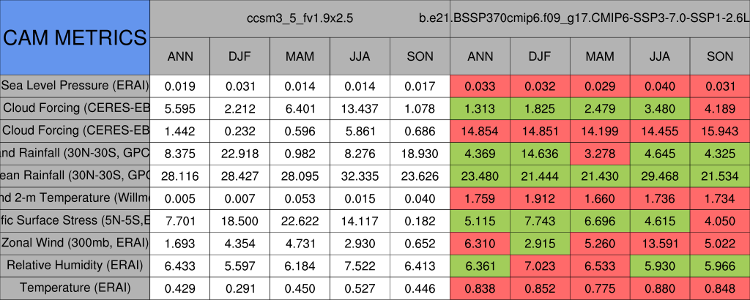Select the white cell with value 13.437
Image resolution: width=750 pixels, height=300 pixels.
coord(360,108)
